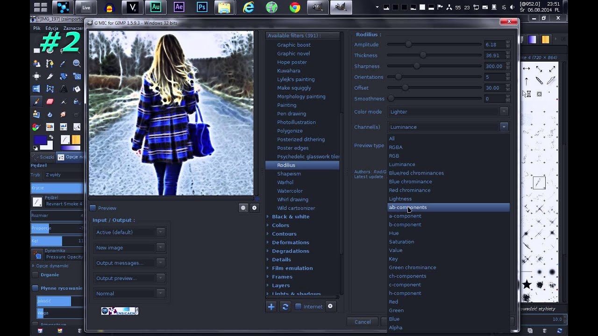Viewport: 598px width, 336px height.
Task: Toggle the Internet checkbox
Action: click(298, 307)
